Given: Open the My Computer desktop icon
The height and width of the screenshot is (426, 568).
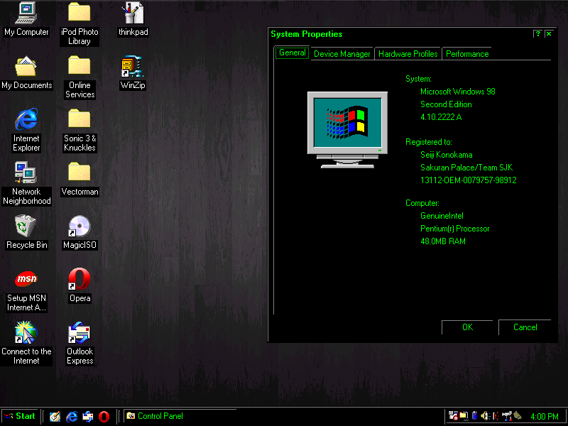Looking at the screenshot, I should tap(26, 13).
